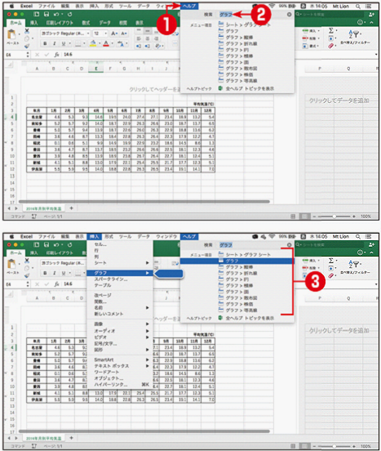This screenshot has width=381, height=451.
Task: Toggle Italic formatting in top screenshot ribbon
Action: coord(55,43)
